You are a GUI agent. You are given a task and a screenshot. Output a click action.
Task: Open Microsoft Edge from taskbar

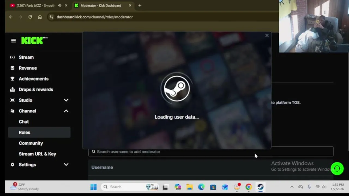(x=201, y=187)
